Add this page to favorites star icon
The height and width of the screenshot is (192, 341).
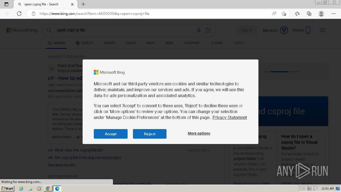click(x=284, y=14)
